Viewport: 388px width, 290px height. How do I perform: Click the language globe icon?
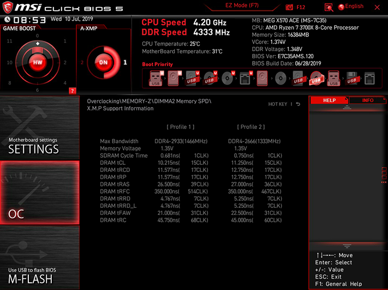coord(341,7)
